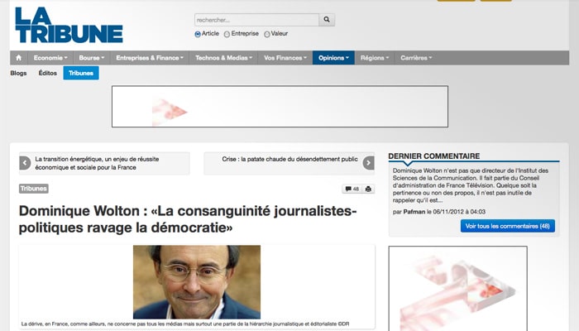Select the Valeur radio button
This screenshot has height=331, width=579.
266,34
